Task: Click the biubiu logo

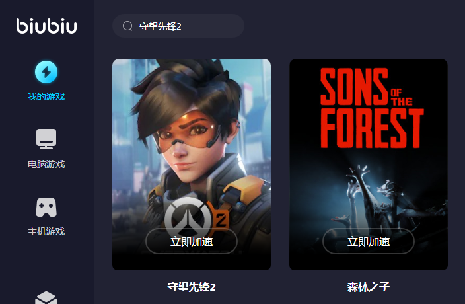Action: [46, 26]
